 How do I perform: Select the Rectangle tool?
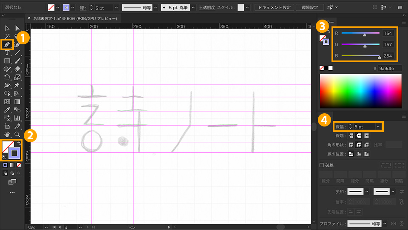point(7,61)
